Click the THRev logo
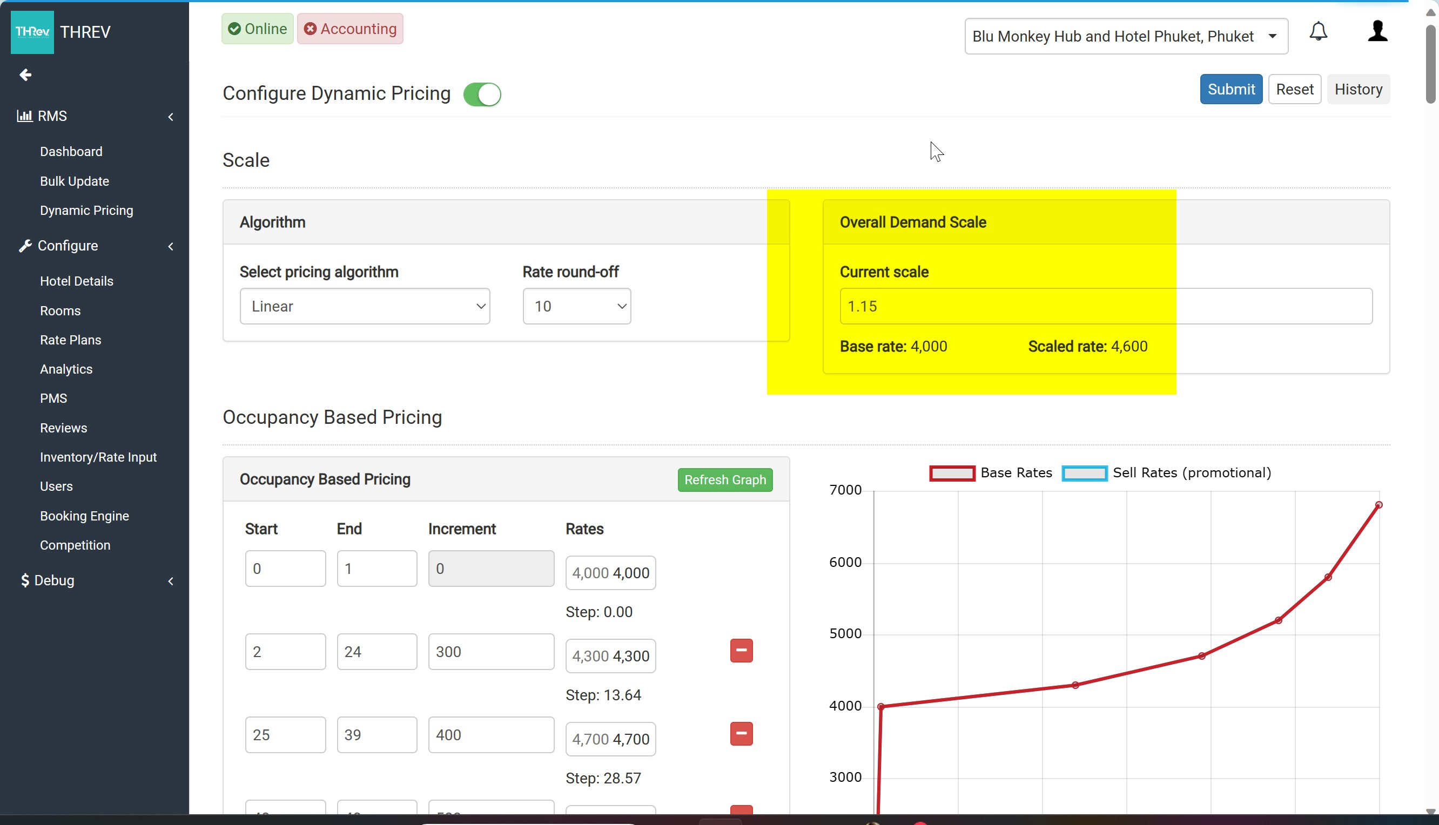Viewport: 1439px width, 825px height. 32,32
